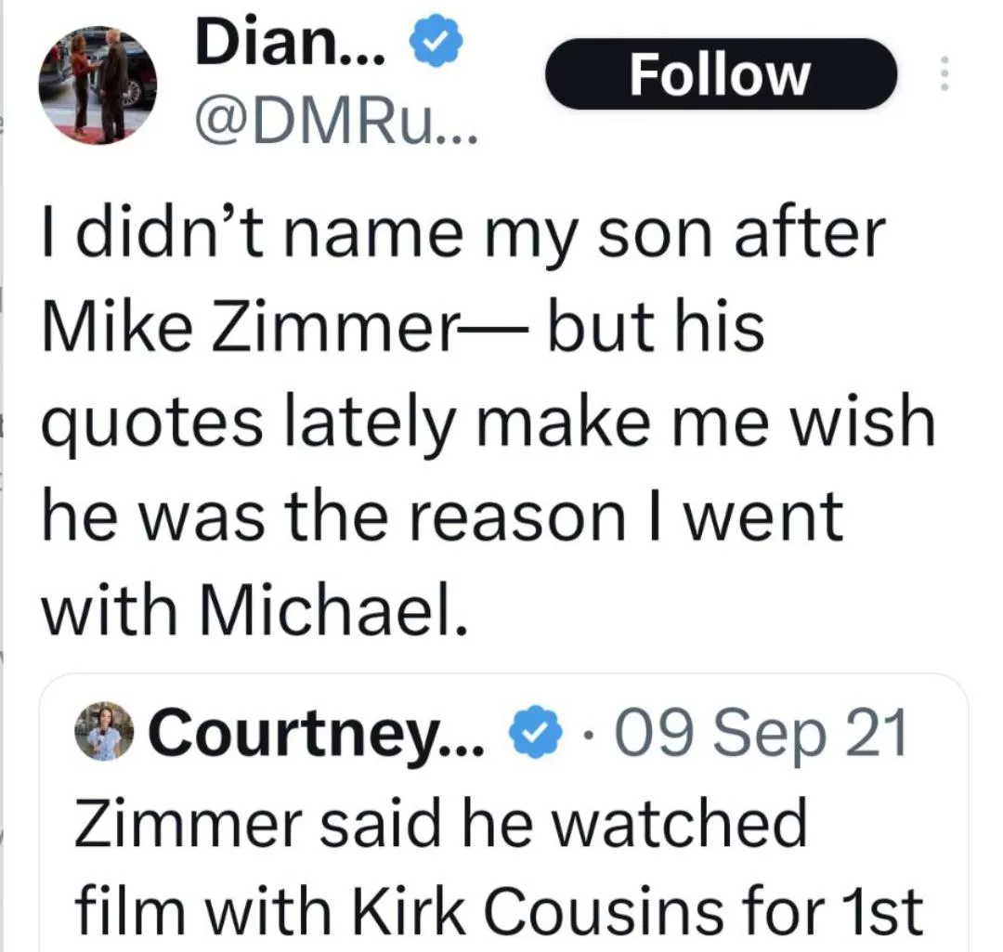The height and width of the screenshot is (952, 1003).
Task: Click the quoted line "Zimmer said he watched"
Action: point(439,823)
